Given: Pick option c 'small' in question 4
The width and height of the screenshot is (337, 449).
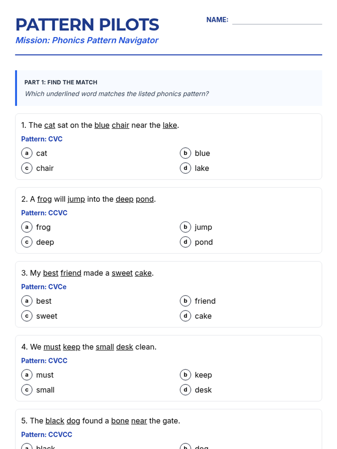Looking at the screenshot, I should point(27,390).
